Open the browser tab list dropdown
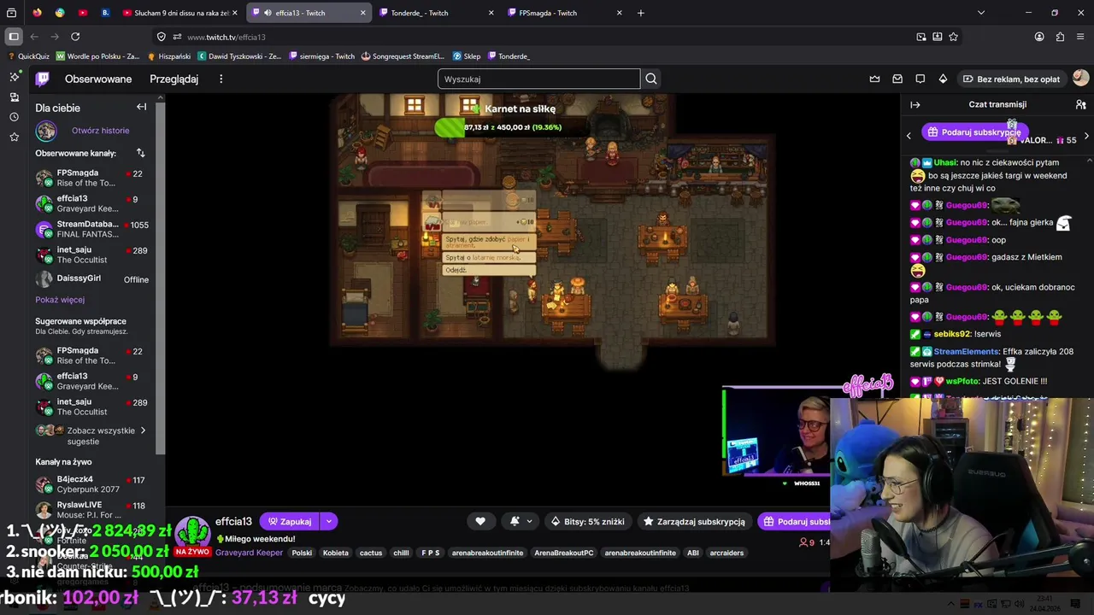This screenshot has height=615, width=1094. 980,13
